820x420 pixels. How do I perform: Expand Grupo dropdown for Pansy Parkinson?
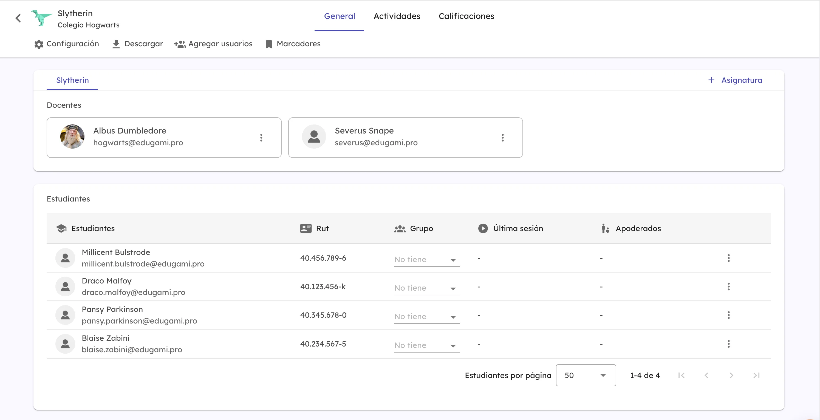pyautogui.click(x=426, y=317)
